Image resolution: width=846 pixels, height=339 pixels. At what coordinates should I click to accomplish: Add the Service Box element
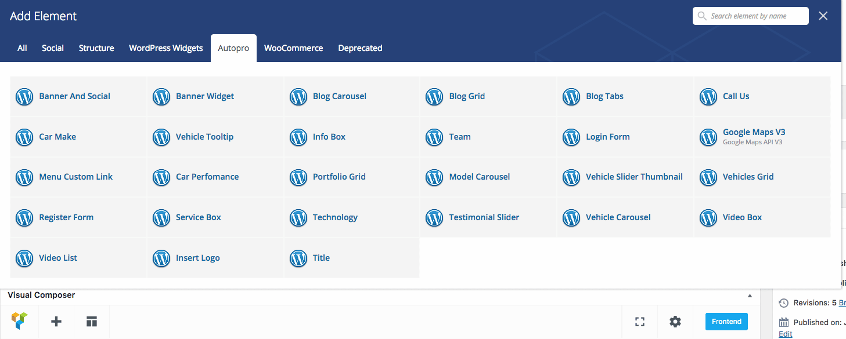[215, 217]
